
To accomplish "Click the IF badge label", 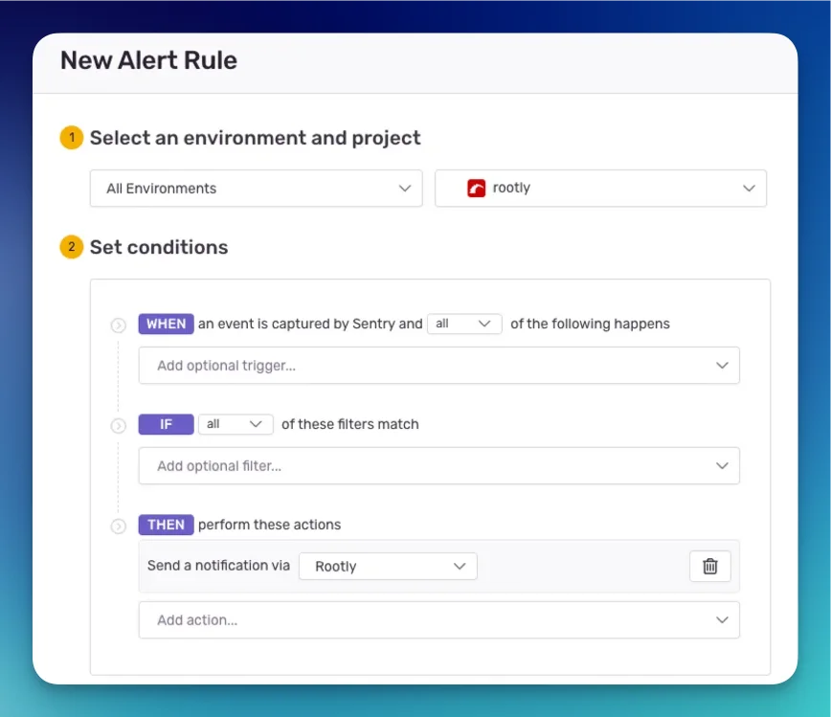I will click(x=166, y=424).
